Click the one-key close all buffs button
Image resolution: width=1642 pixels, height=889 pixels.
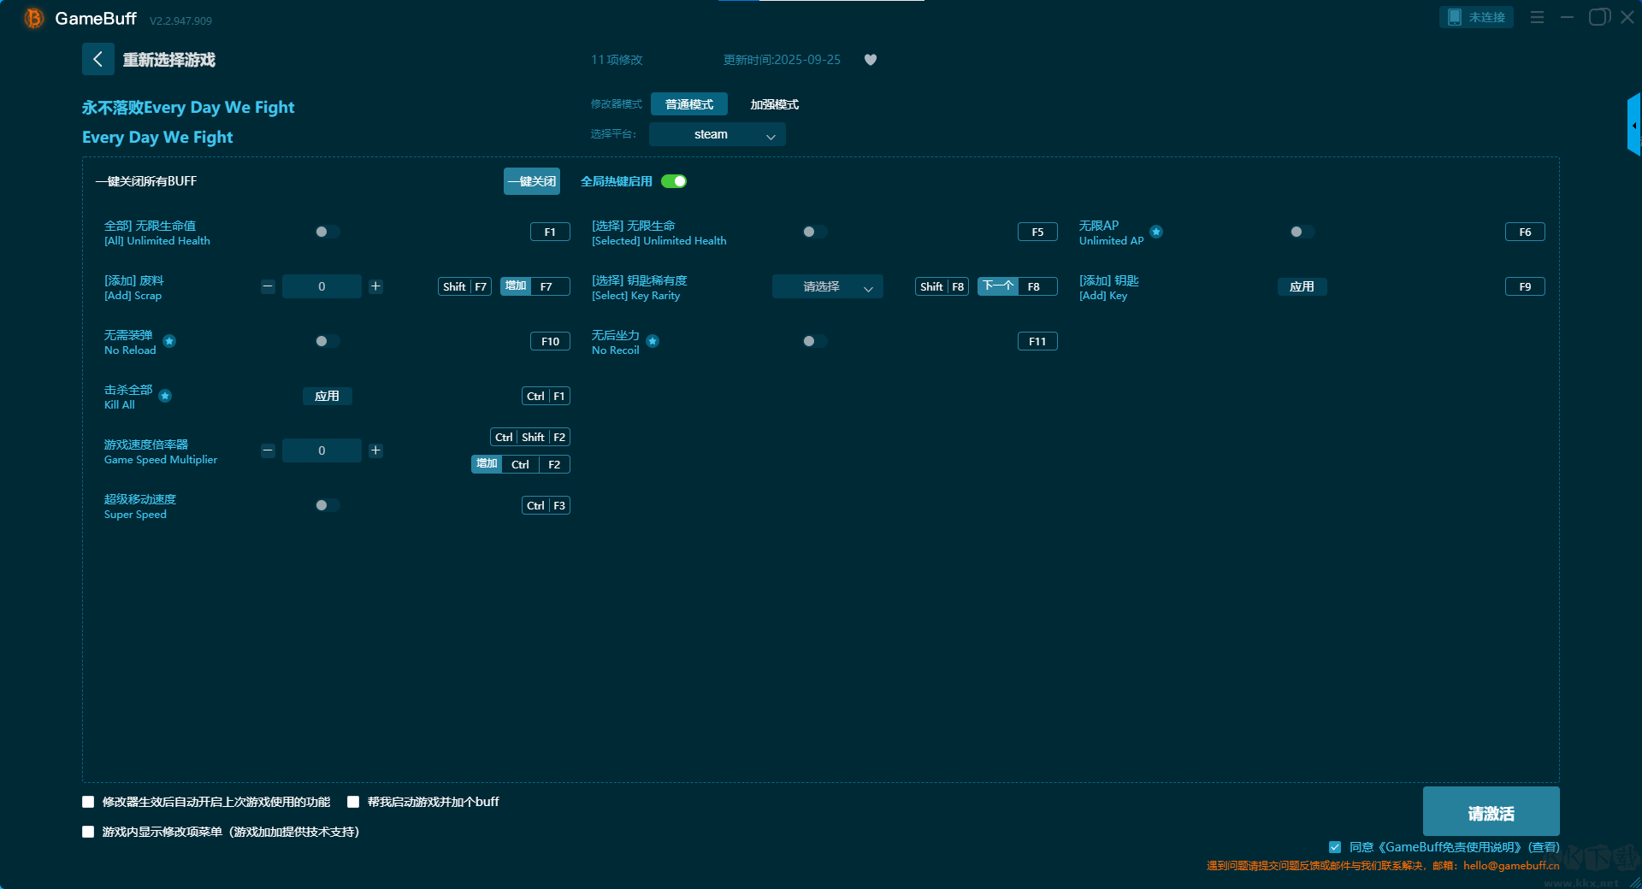[x=532, y=181]
